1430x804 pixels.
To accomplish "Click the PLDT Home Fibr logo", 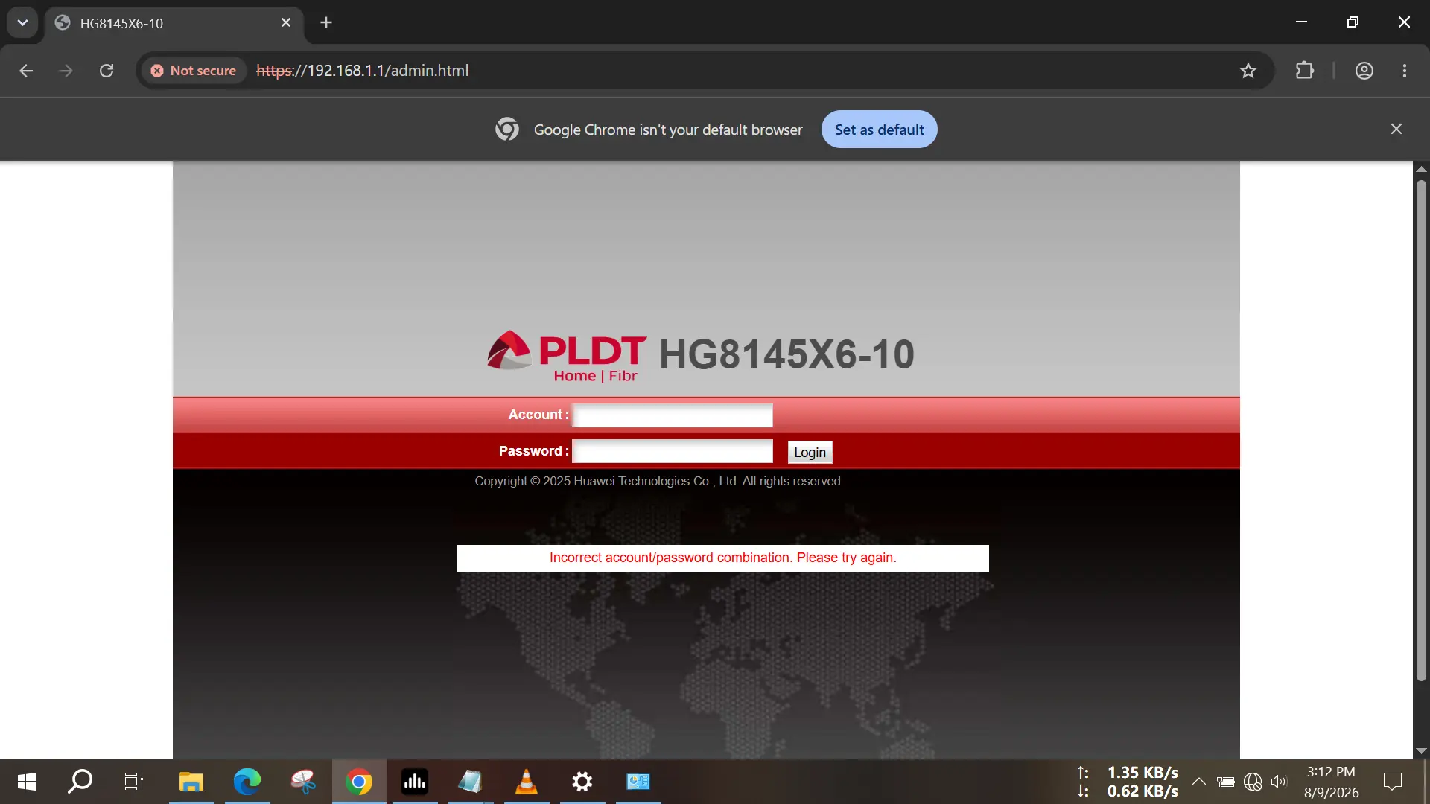I will coord(567,357).
